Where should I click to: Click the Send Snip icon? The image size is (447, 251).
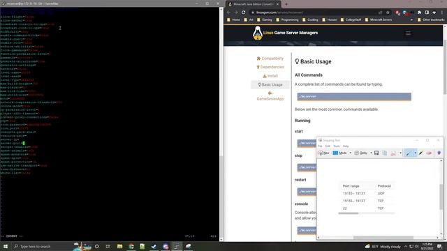click(x=393, y=153)
